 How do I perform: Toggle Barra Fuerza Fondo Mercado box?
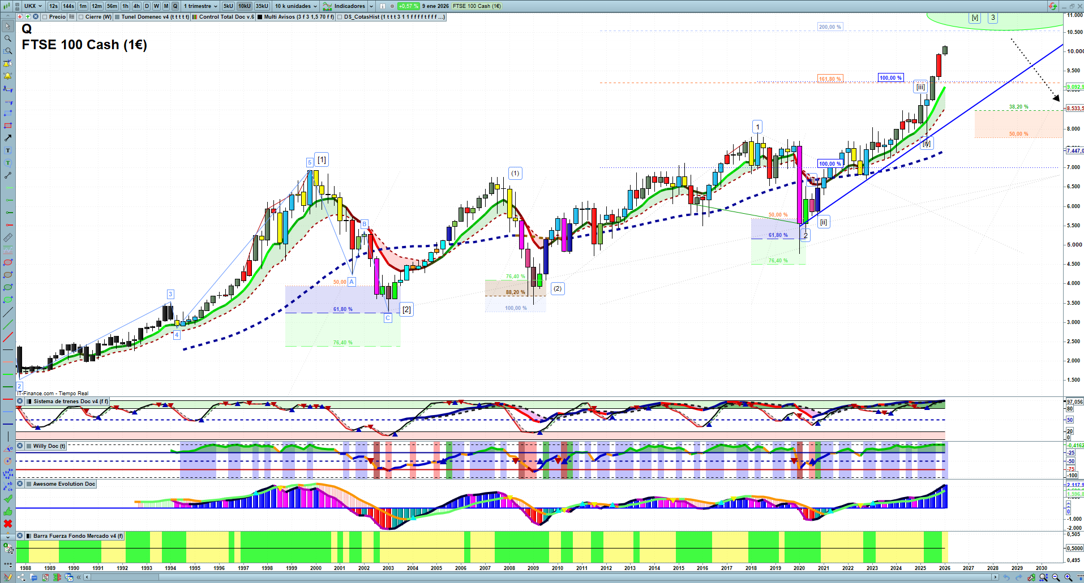(x=29, y=536)
